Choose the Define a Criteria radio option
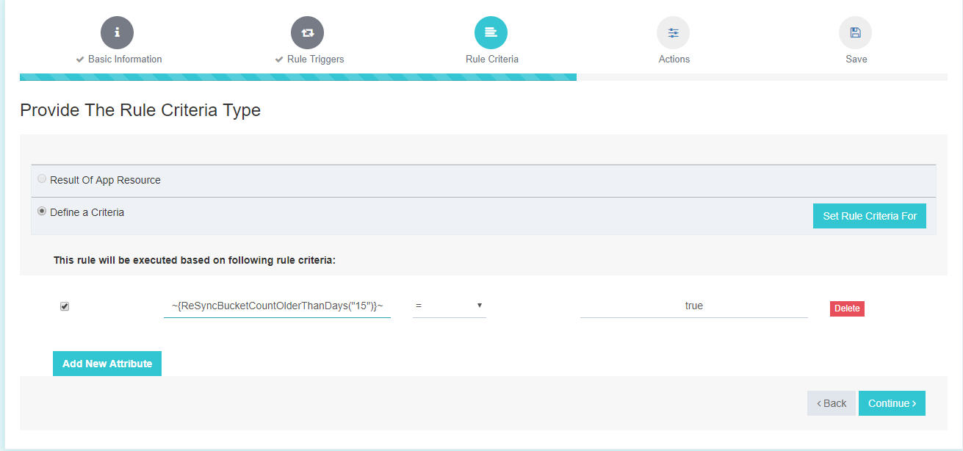963x451 pixels. (42, 212)
